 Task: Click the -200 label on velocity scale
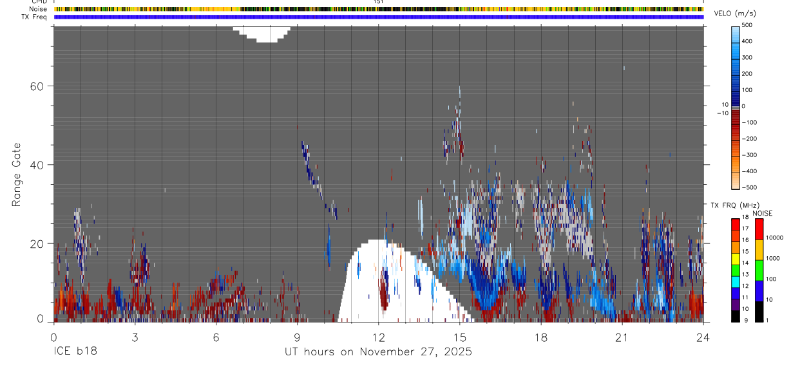(748, 139)
